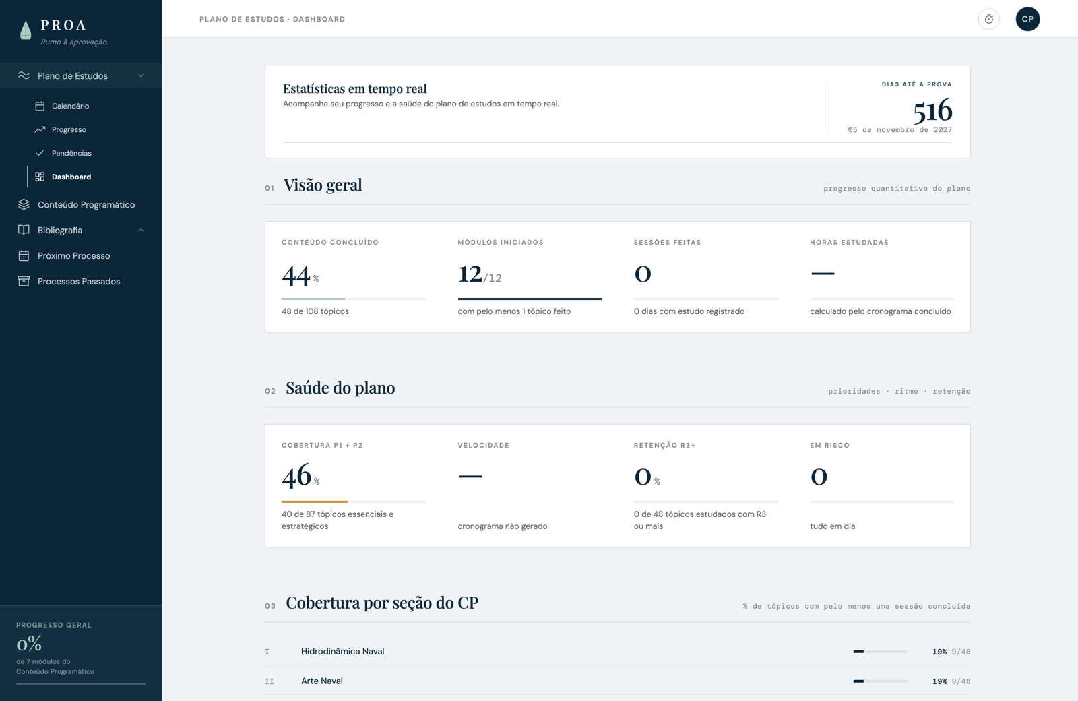Click the calendar icon beside Próximo Processo
Screen dimensions: 1078x701
point(24,255)
